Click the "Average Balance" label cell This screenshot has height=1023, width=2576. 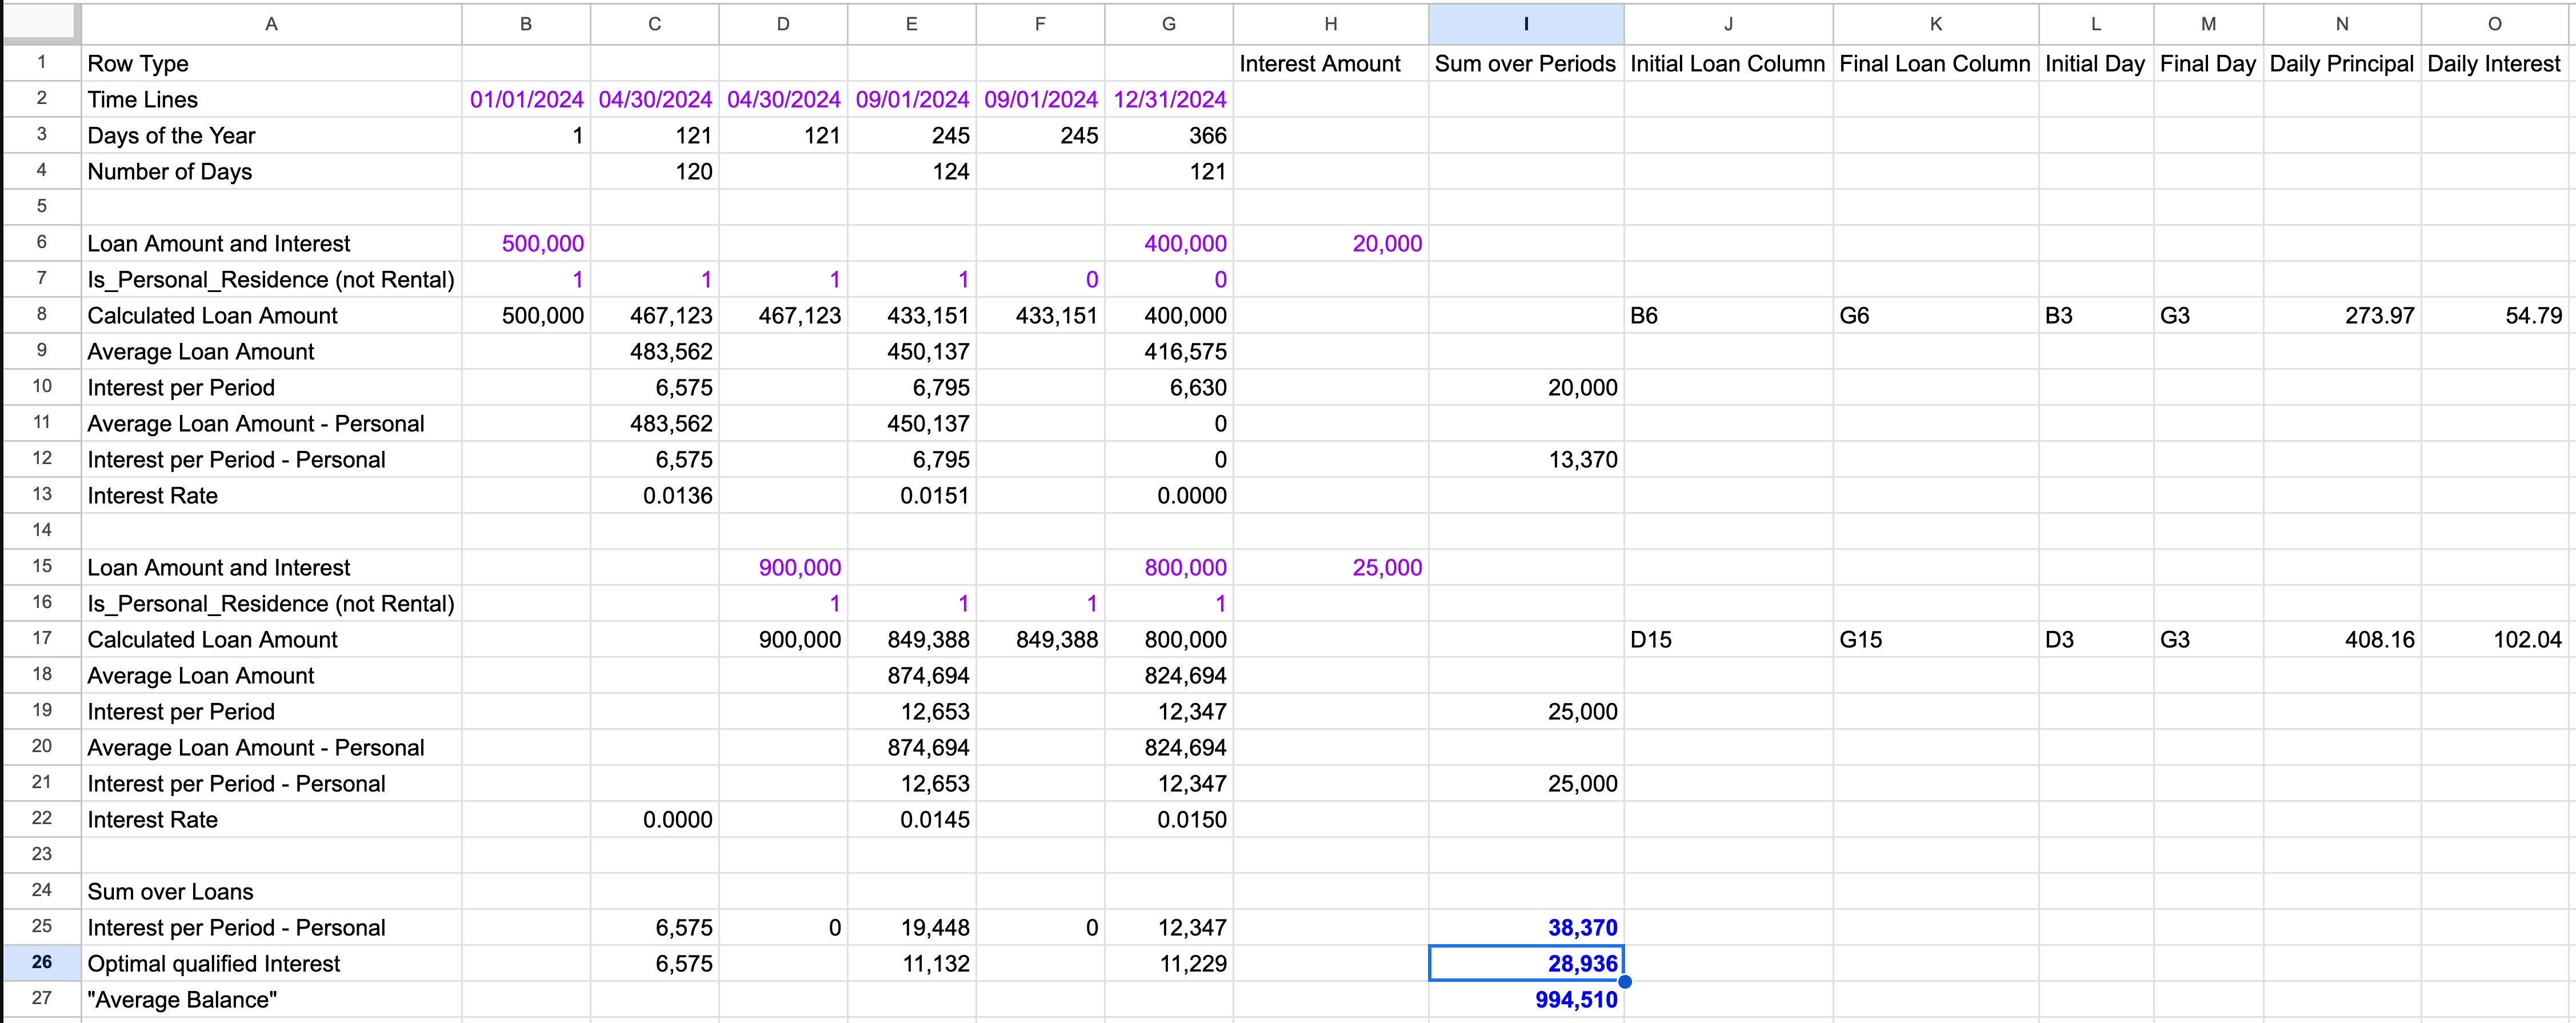pyautogui.click(x=271, y=1000)
